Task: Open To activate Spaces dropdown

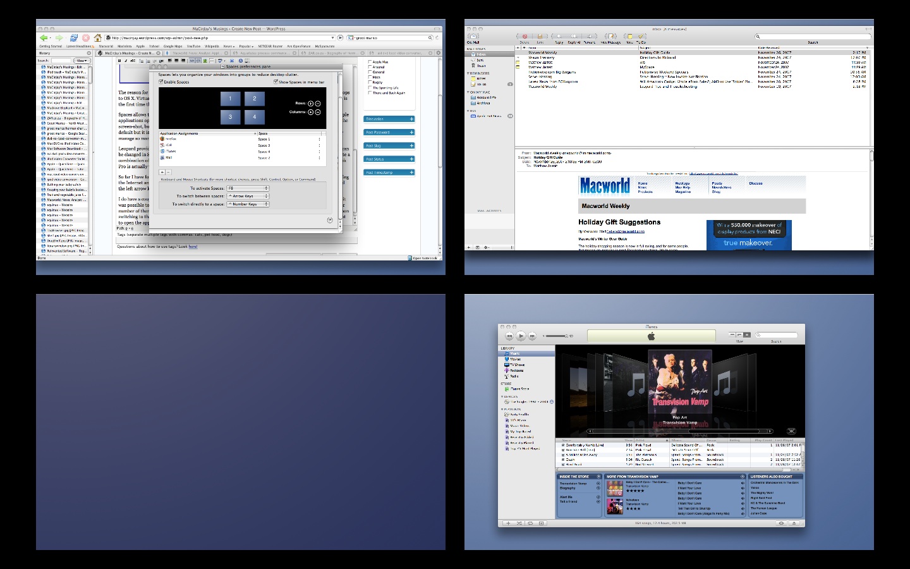Action: point(248,188)
